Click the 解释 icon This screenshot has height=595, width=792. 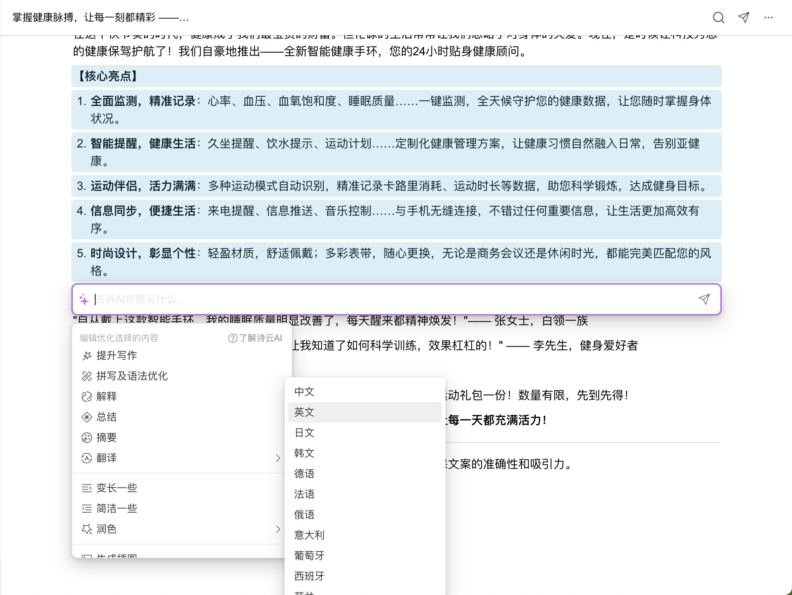(x=87, y=396)
